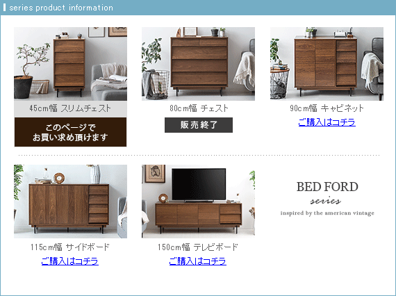
Task: Open the 45cm slim chest product photo
Action: [70, 64]
